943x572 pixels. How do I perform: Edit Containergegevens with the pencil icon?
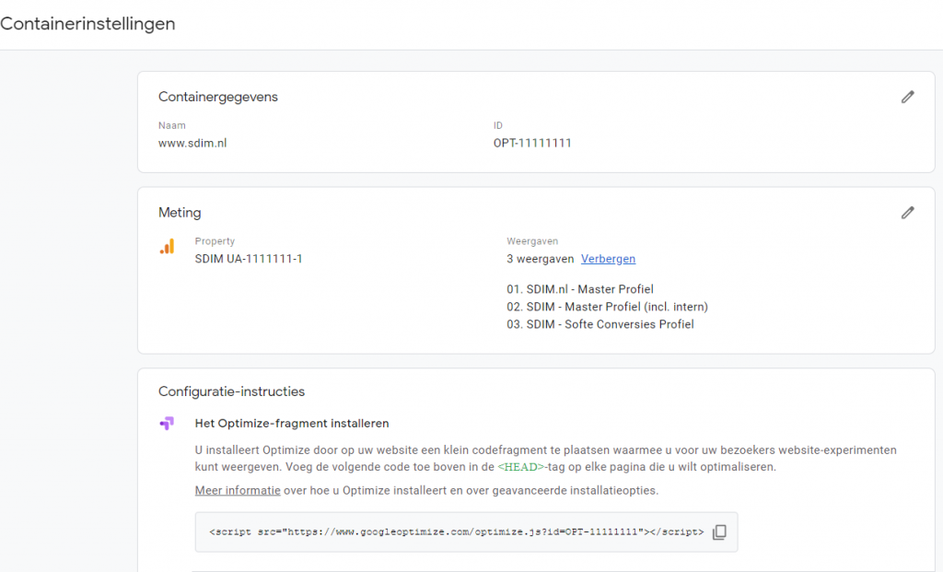click(x=907, y=97)
